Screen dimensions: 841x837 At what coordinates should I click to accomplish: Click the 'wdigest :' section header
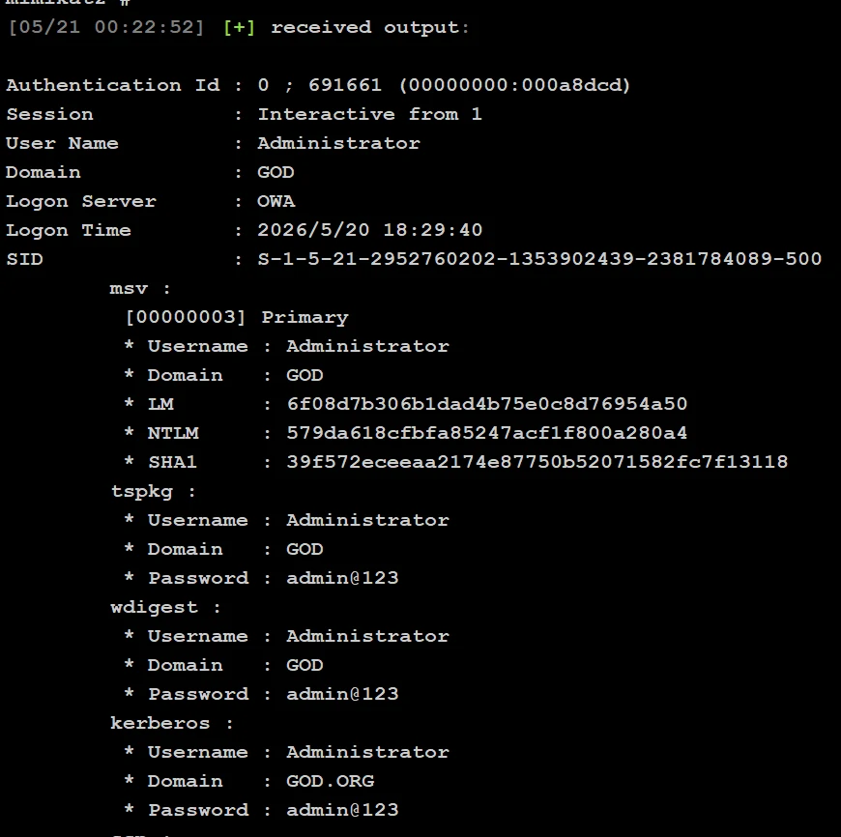pyautogui.click(x=165, y=608)
